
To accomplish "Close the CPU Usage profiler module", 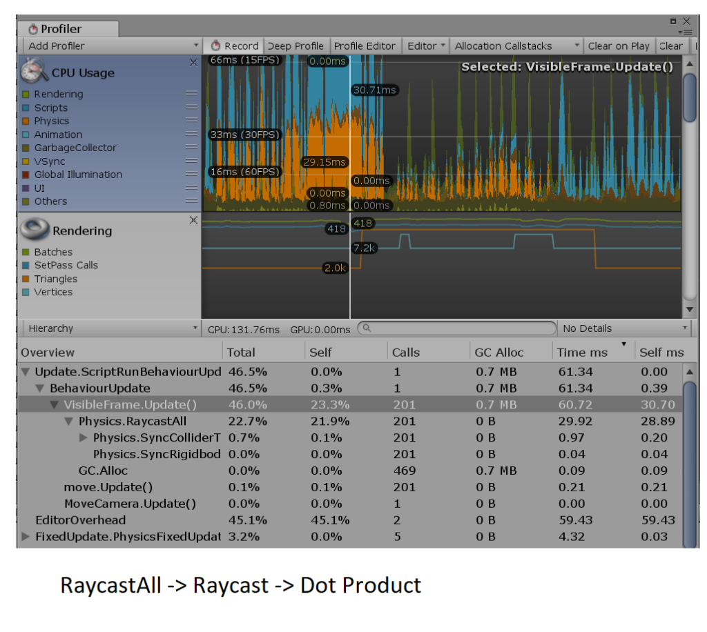I will [x=193, y=63].
